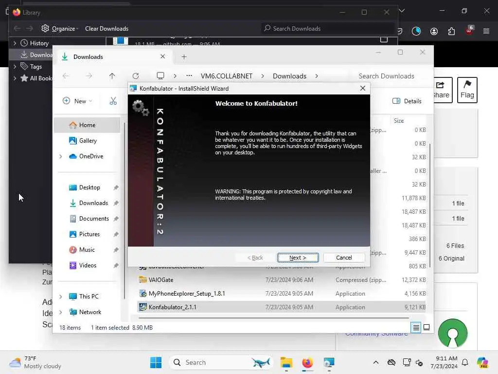The image size is (498, 374).
Task: Open the weather widget on taskbar
Action: pos(35,362)
